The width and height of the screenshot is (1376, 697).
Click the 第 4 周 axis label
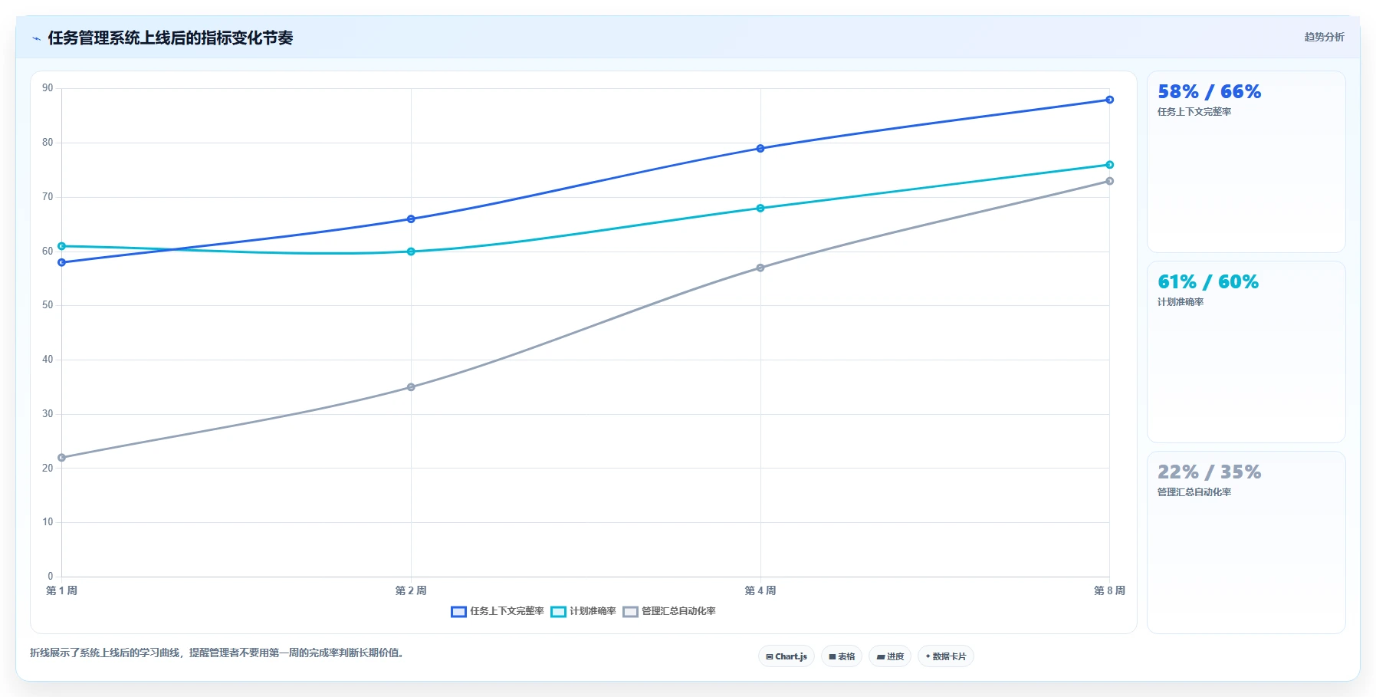(x=760, y=590)
